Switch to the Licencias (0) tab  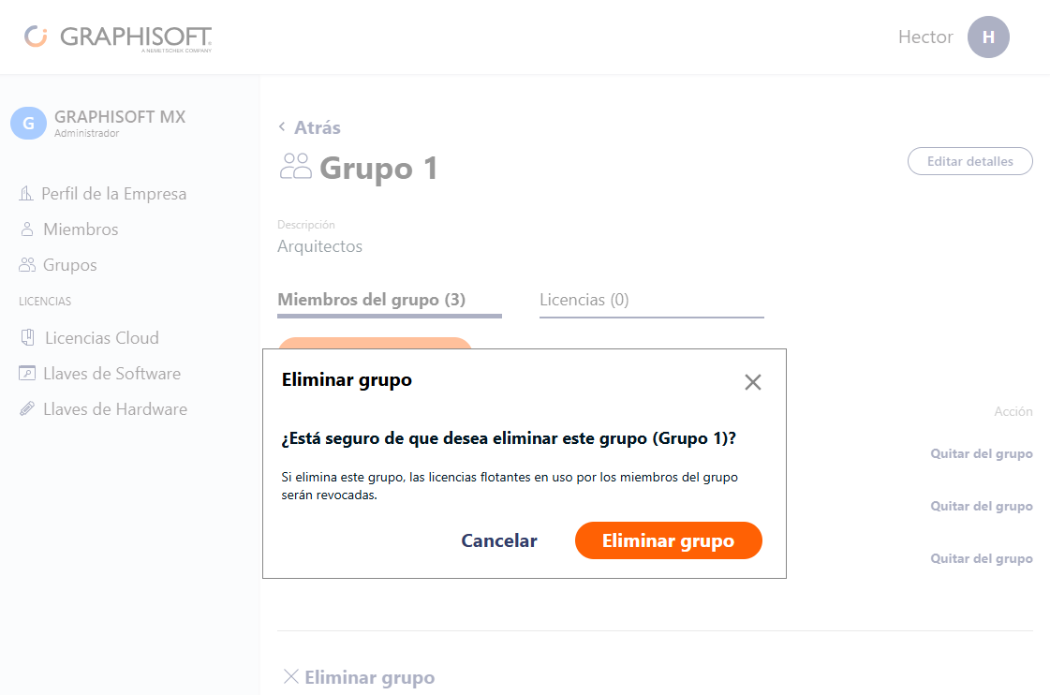[x=584, y=300]
